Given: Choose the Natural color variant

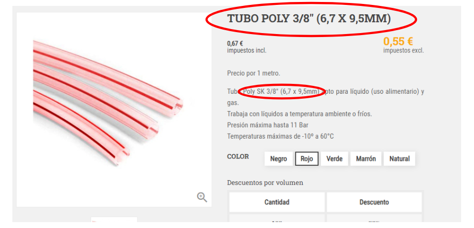Looking at the screenshot, I should (399, 159).
